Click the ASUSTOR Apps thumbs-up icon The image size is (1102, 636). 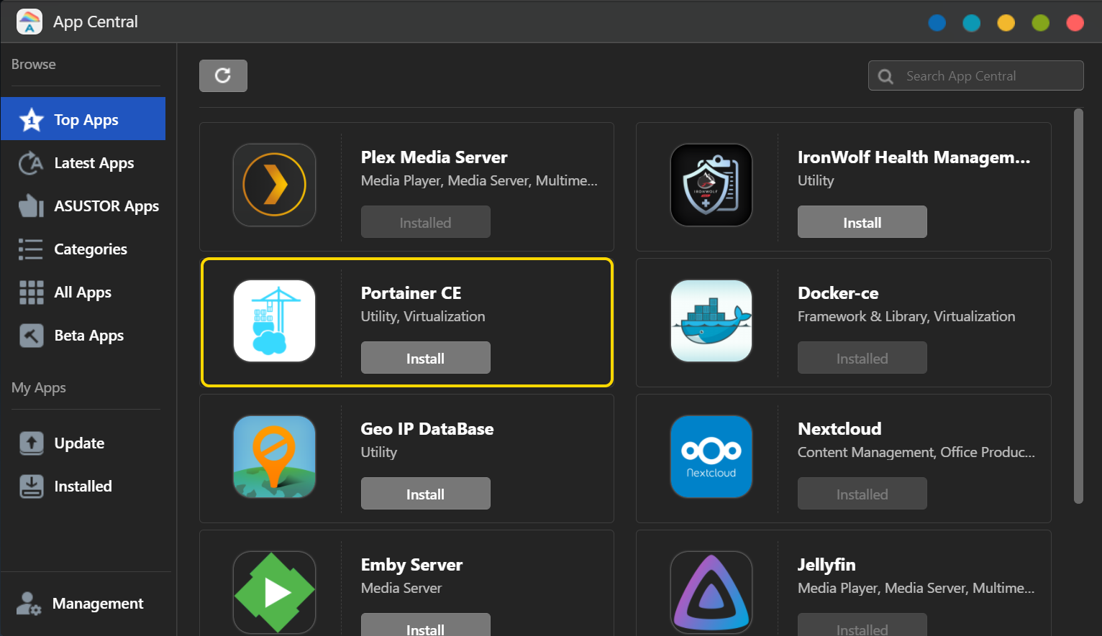[x=31, y=206]
